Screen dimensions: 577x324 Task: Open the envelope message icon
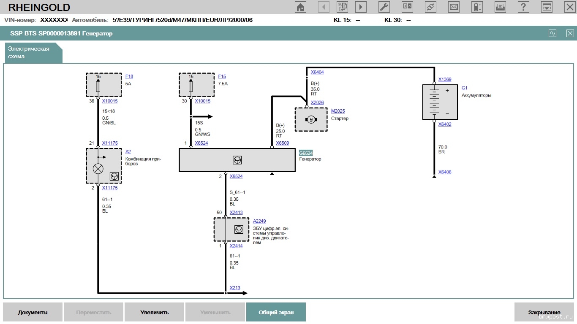(x=454, y=7)
